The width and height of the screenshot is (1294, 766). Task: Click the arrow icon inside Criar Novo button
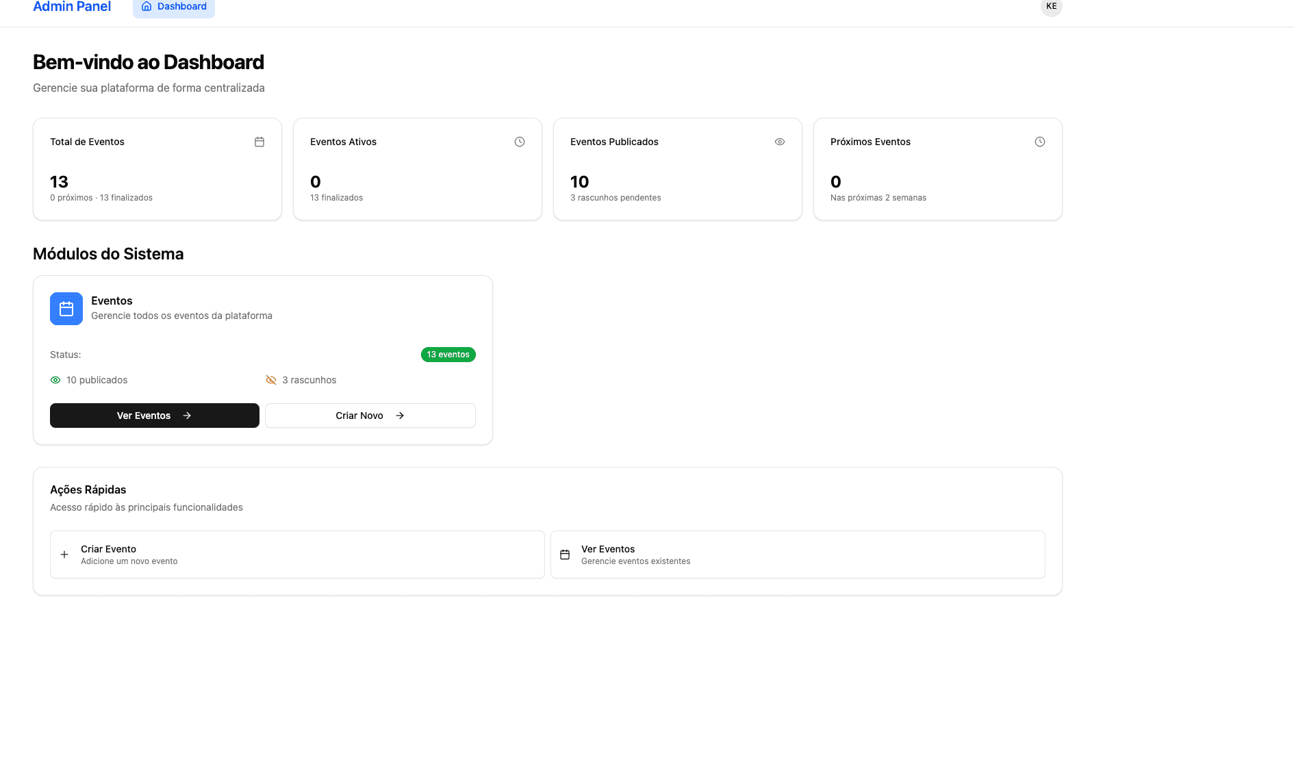click(x=400, y=415)
